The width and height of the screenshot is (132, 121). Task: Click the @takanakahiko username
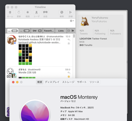55,36
